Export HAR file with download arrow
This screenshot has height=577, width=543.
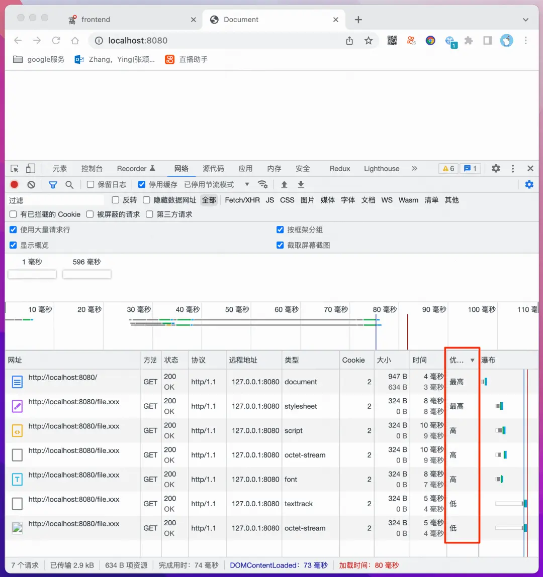[301, 184]
